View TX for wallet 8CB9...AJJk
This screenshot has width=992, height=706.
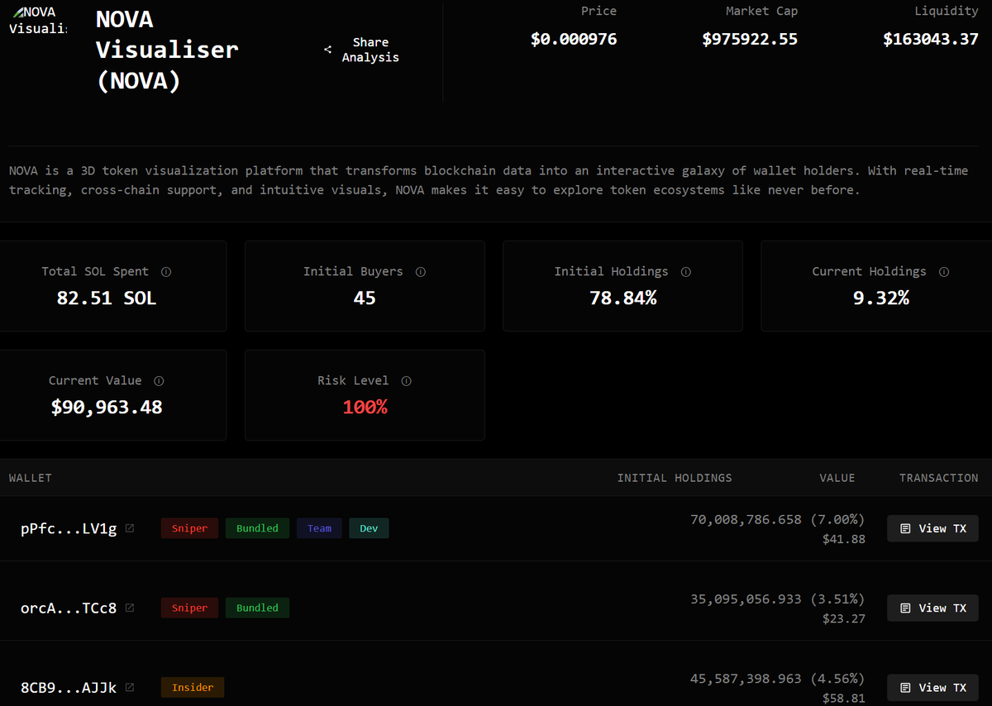click(x=932, y=687)
